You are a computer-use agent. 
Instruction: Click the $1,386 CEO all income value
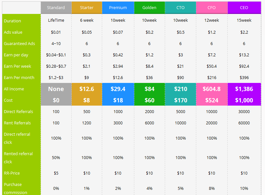244,89
